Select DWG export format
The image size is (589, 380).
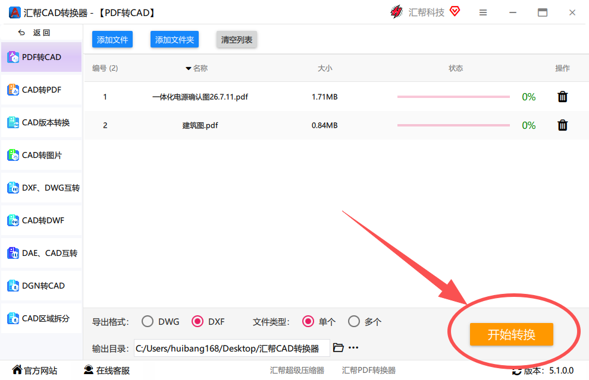148,322
